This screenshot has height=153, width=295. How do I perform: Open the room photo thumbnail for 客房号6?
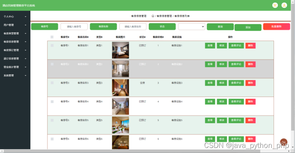[x=121, y=142]
